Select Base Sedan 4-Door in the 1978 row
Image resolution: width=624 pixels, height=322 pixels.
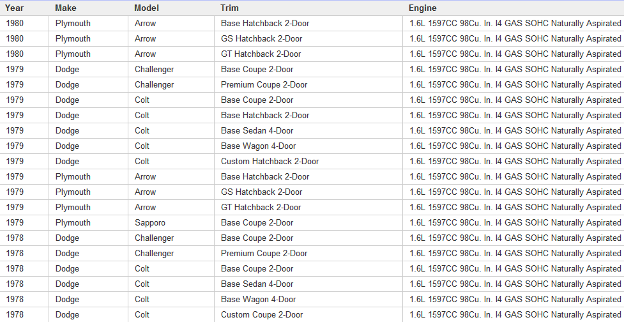(257, 284)
